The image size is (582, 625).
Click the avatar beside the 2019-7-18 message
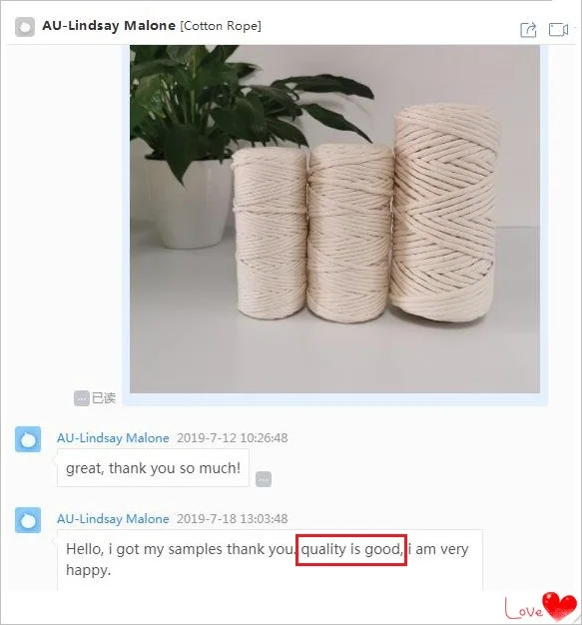(28, 520)
